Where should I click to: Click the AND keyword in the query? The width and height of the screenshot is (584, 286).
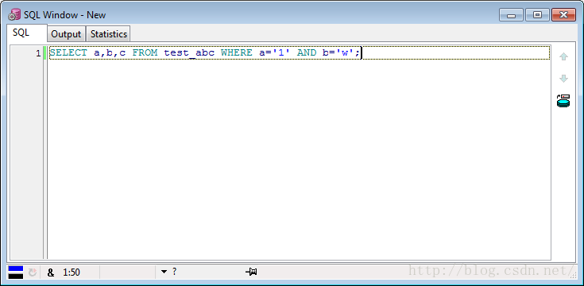coord(307,53)
